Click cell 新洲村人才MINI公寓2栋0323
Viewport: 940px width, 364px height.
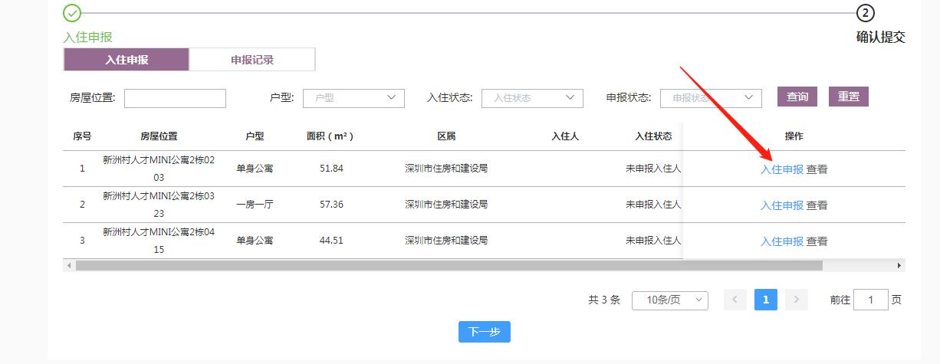coord(159,205)
